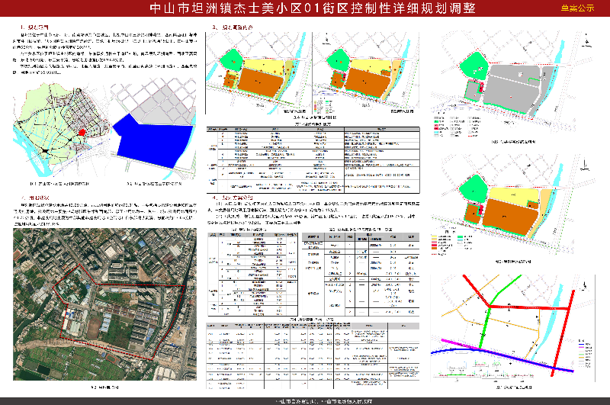Viewport: 610px width, 405px height.
Task: Click the road-type legend beside the road map
Action: [x=583, y=352]
